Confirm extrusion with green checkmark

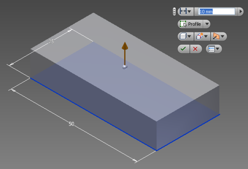(x=183, y=49)
